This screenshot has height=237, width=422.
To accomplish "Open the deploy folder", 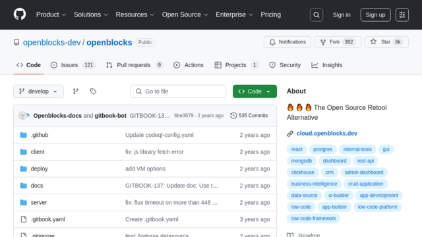I will (x=40, y=169).
